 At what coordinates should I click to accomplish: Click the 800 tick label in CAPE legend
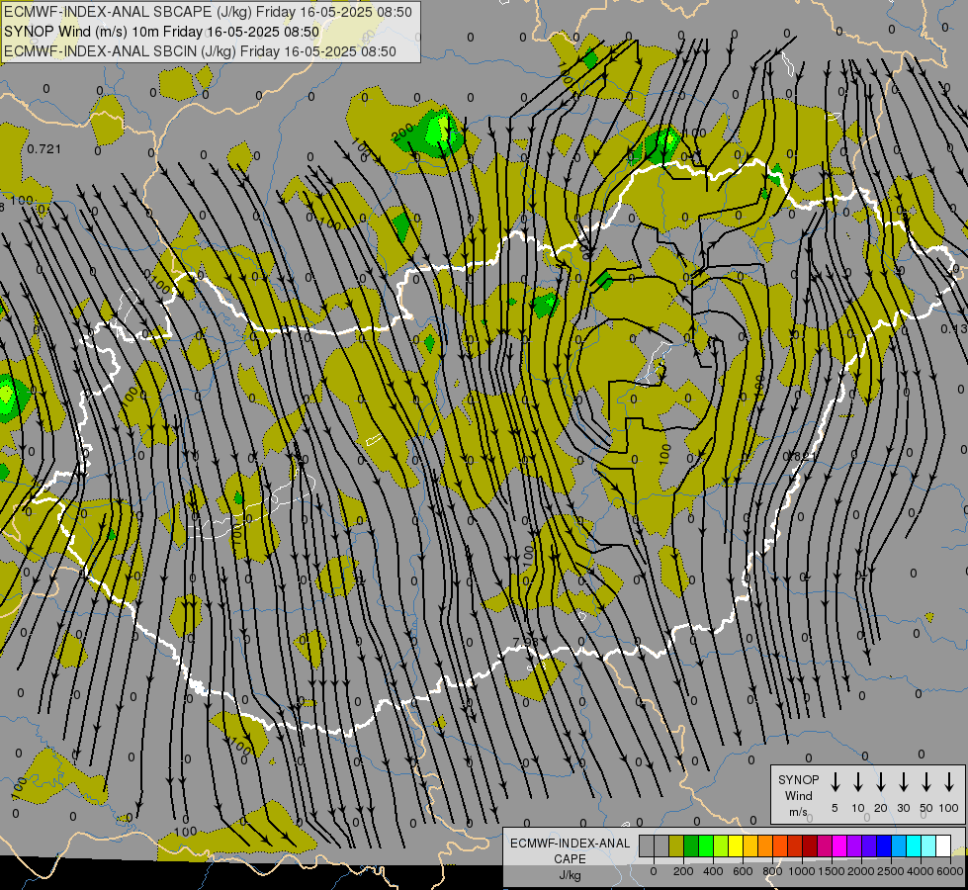coord(772,871)
